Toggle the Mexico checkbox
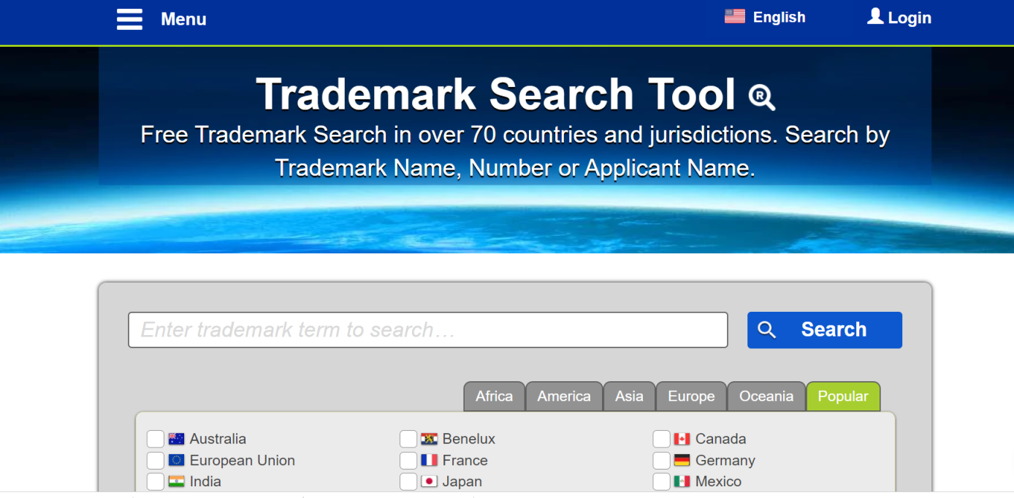This screenshot has width=1014, height=498. pyautogui.click(x=661, y=482)
